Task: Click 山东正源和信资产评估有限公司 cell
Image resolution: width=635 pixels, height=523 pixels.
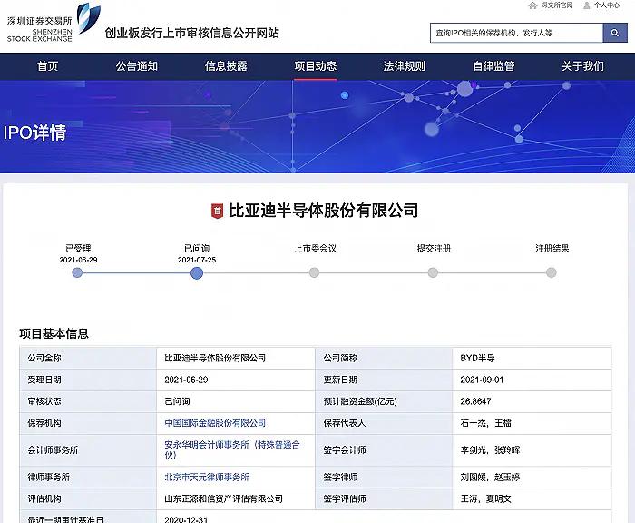Action: 236,498
